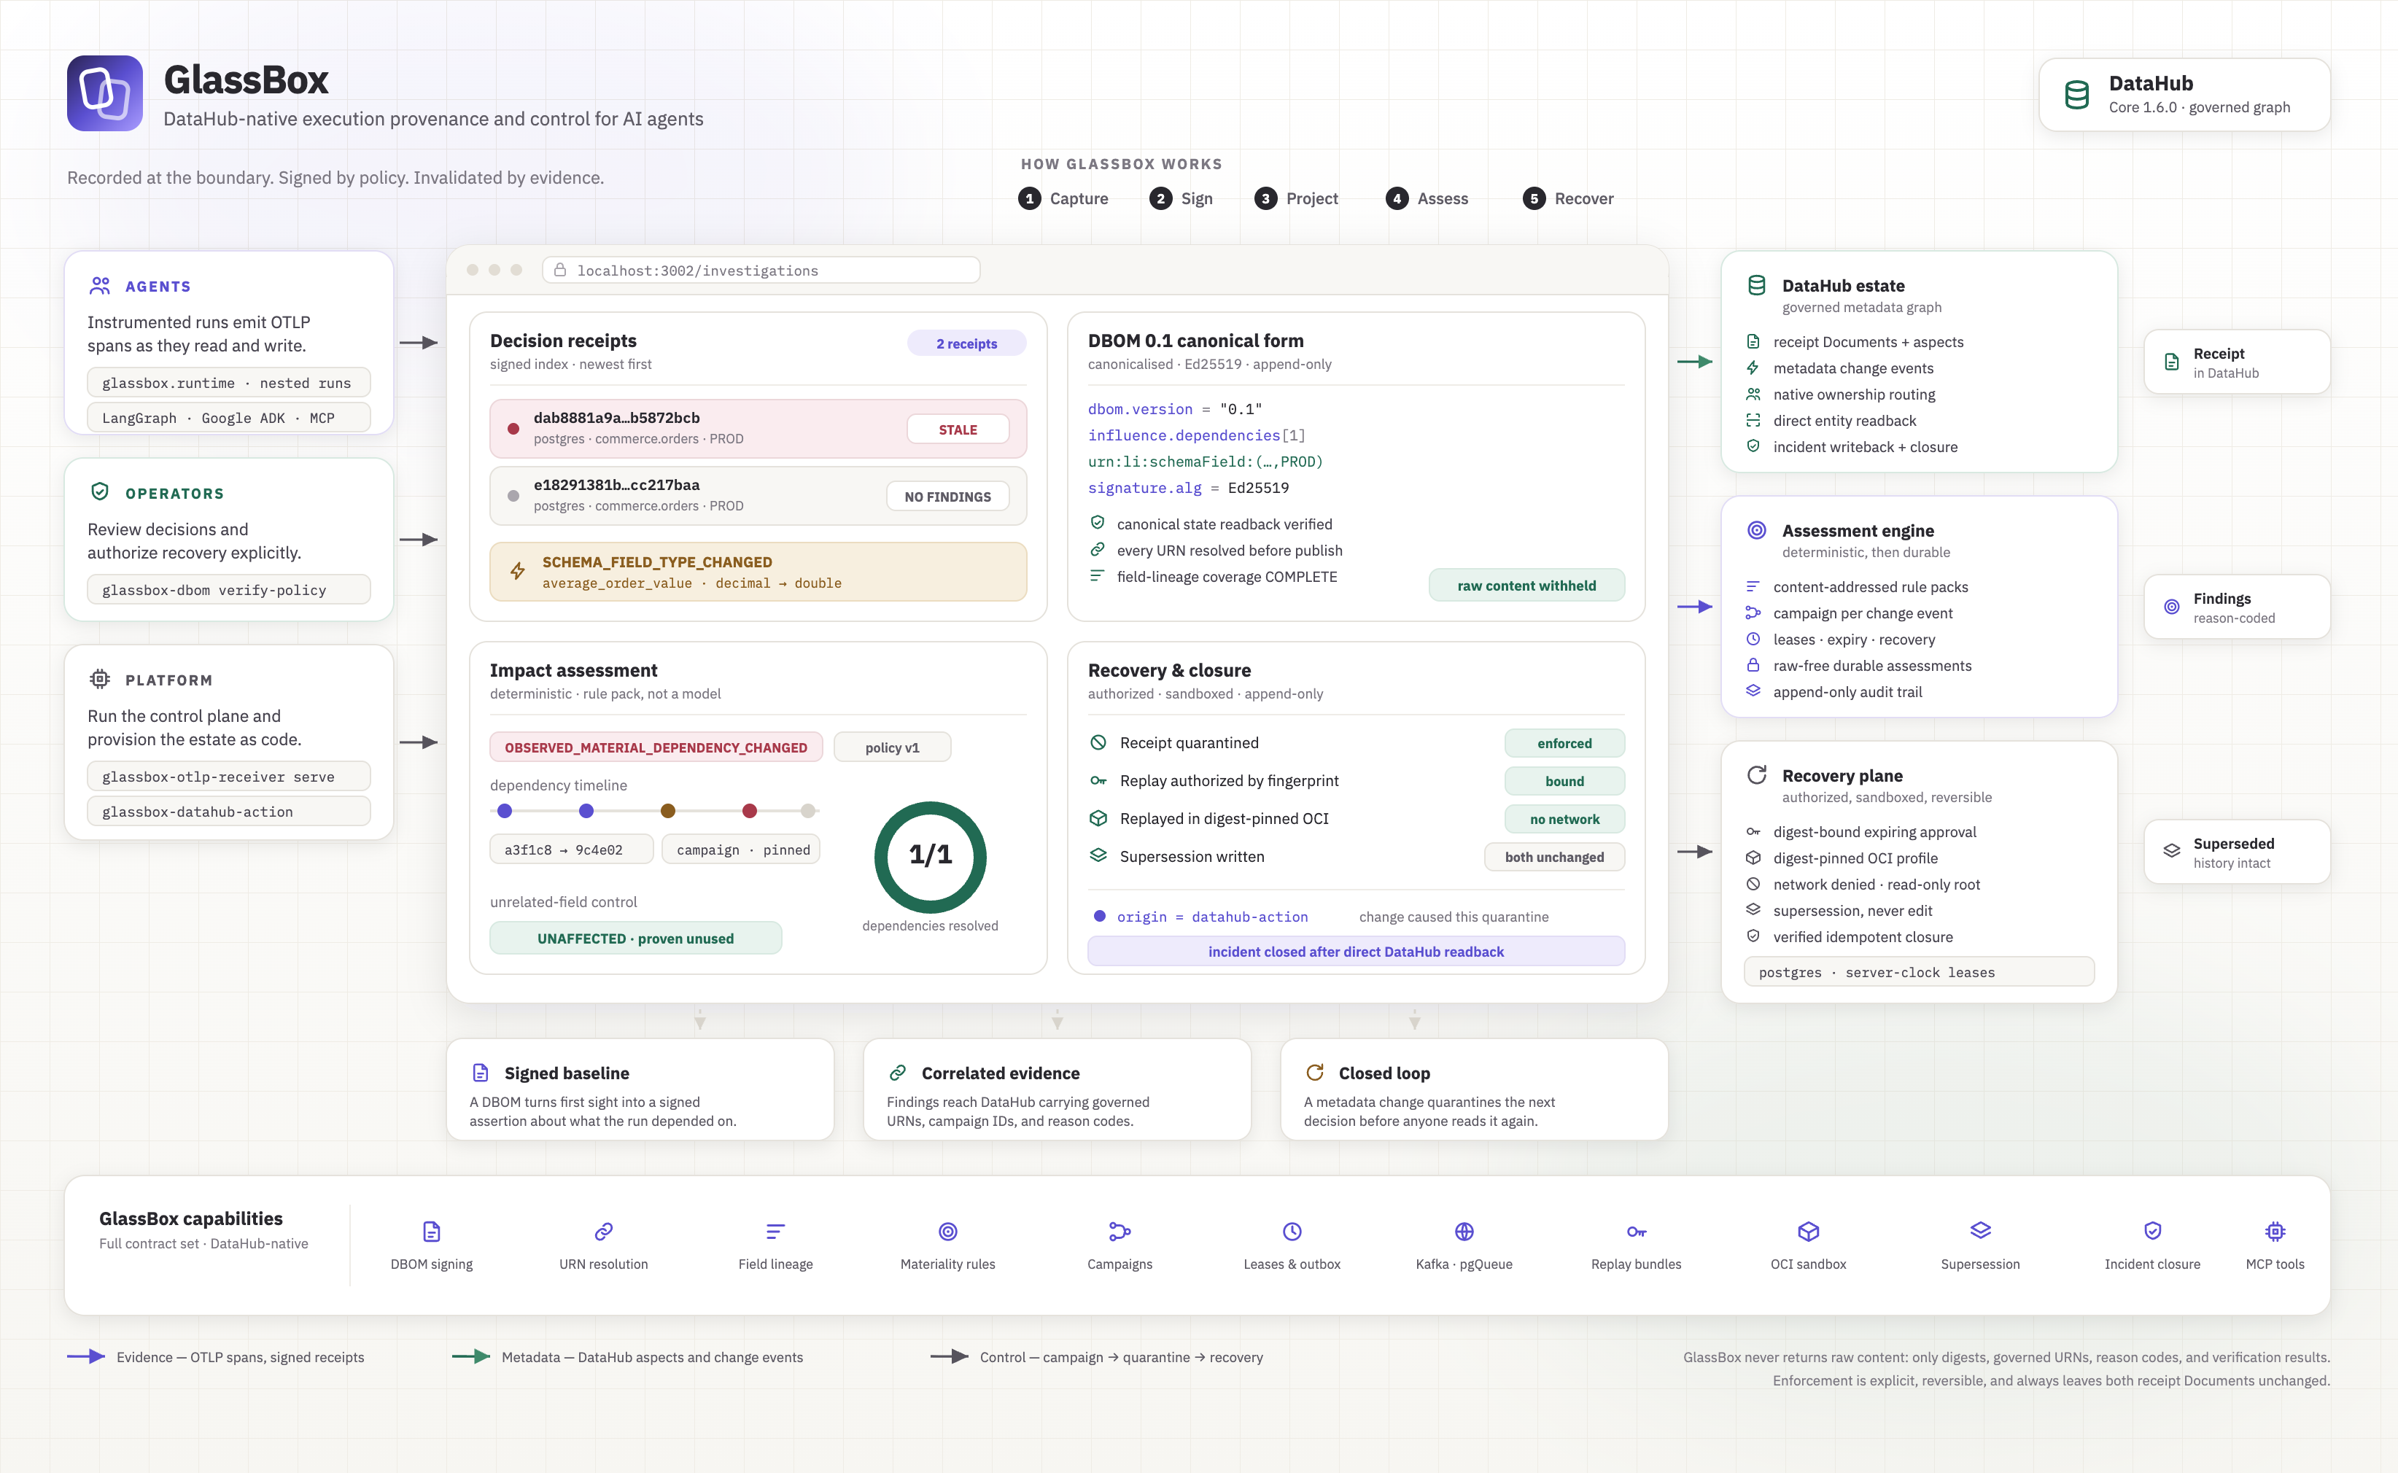Click the layers icon beside Supersession written
Screen dimensions: 2398x1473
1098,855
